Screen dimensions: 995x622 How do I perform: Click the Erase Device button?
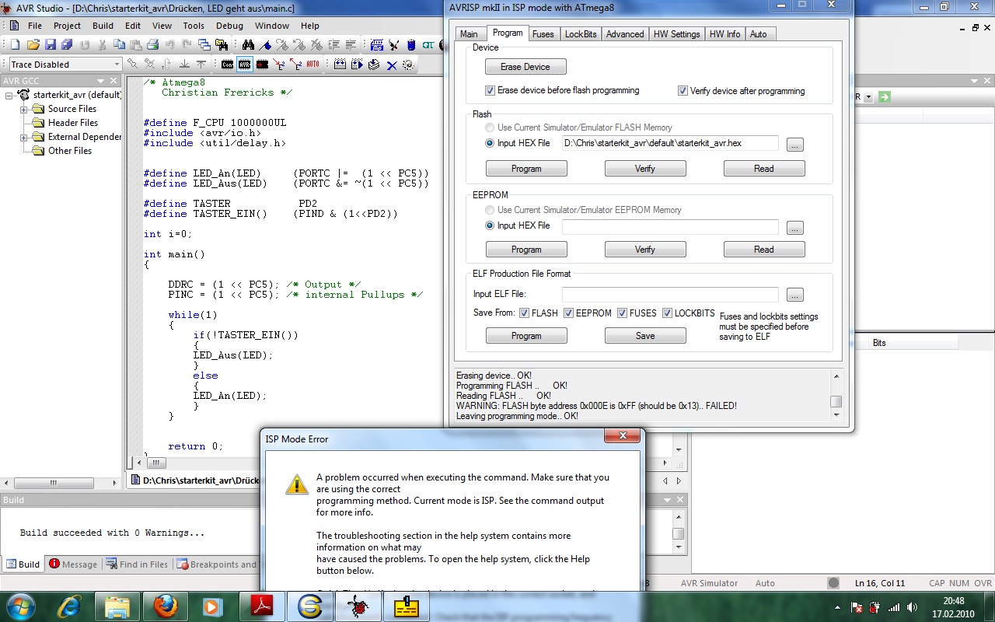coord(525,67)
